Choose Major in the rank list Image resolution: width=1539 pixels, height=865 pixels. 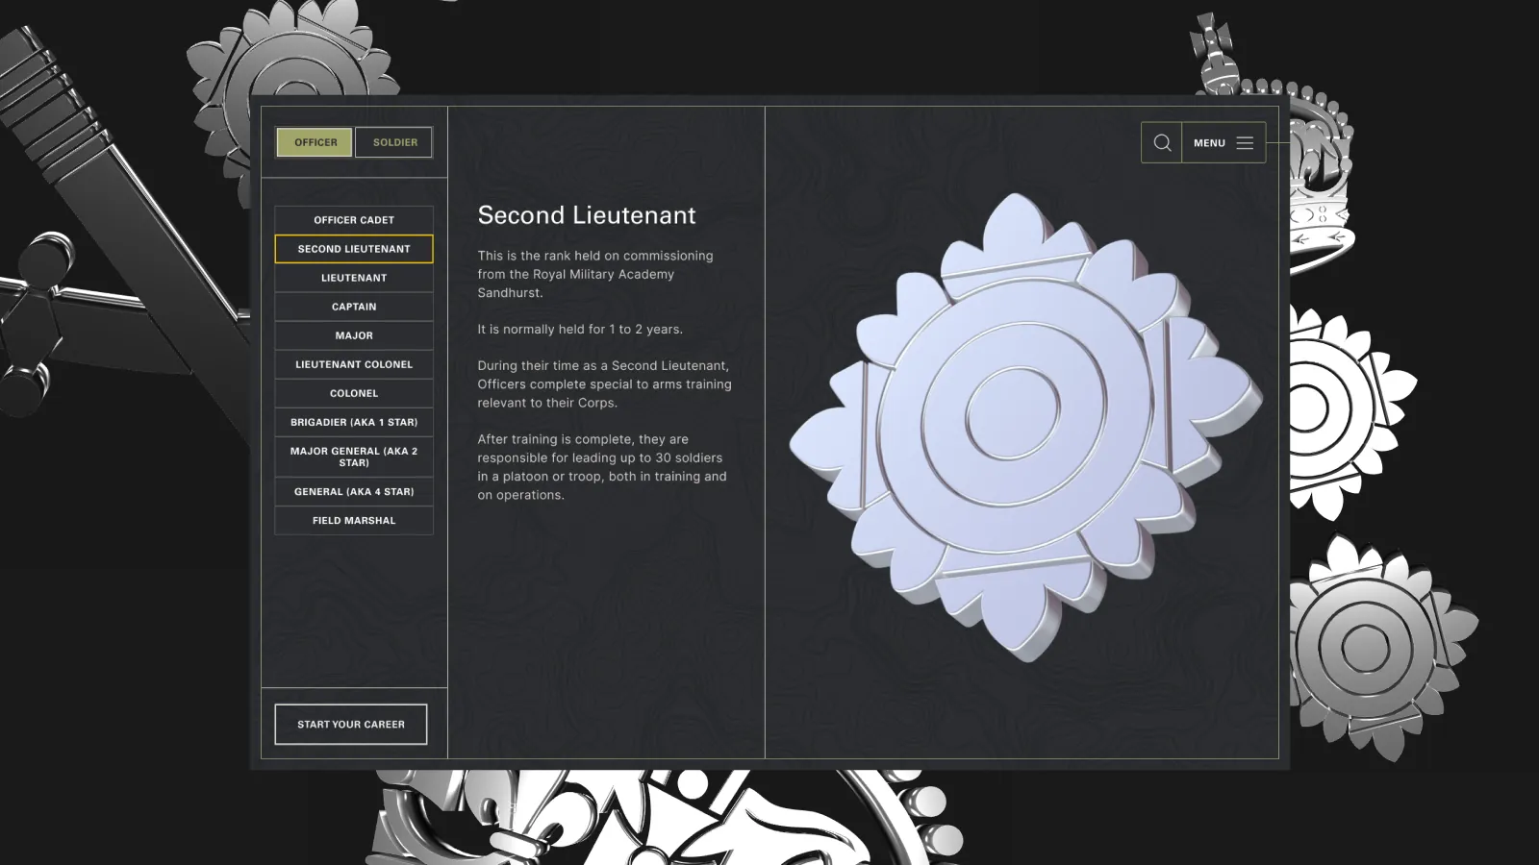click(x=354, y=335)
